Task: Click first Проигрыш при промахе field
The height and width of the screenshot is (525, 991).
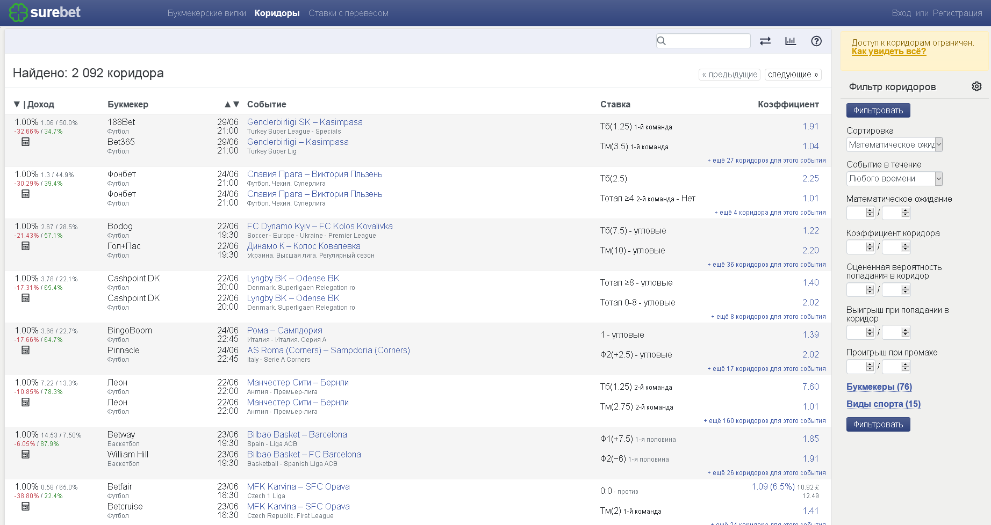Action: [860, 366]
